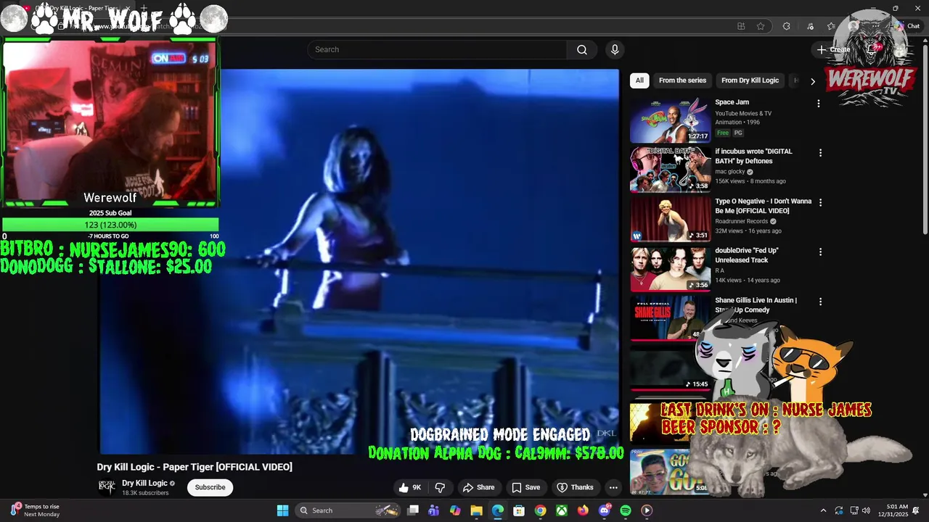This screenshot has height=522, width=929.
Task: Save the video to a playlist
Action: (526, 487)
